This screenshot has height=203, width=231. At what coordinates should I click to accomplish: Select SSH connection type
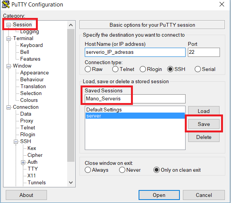coord(176,69)
